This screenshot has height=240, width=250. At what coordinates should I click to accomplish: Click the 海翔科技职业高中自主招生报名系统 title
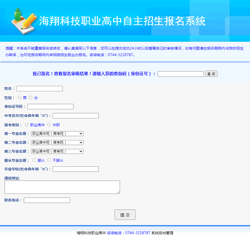122,21
